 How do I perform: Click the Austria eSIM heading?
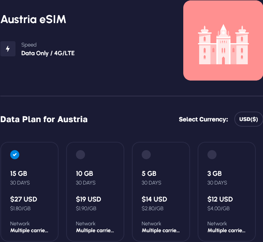34,20
